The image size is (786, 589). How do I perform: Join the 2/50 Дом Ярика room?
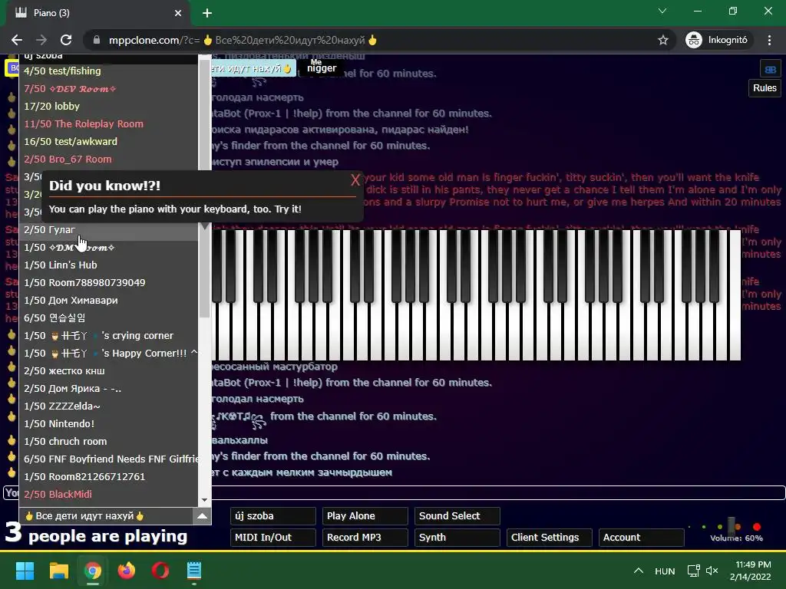[x=109, y=389]
